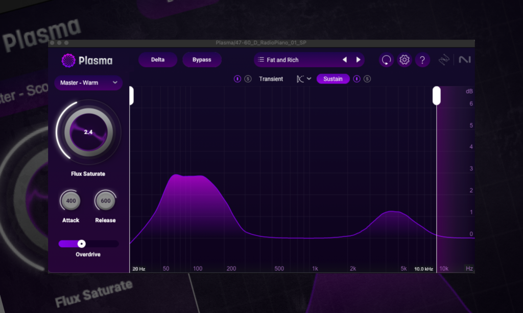Toggle the Transient power button
523x313 pixels.
[x=238, y=79]
